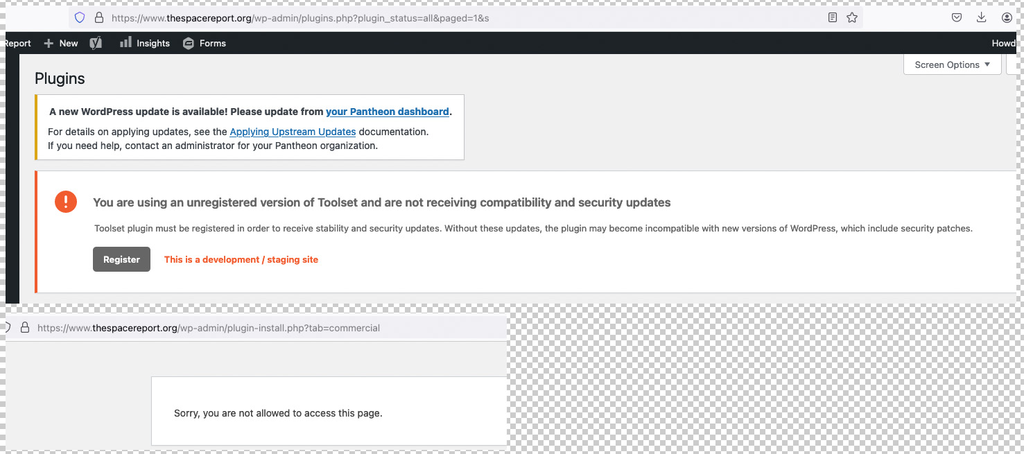Toggle reader view icon in address bar

click(x=833, y=18)
